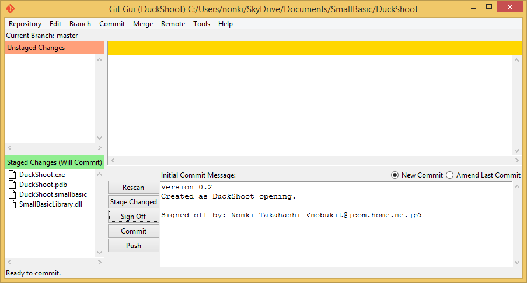This screenshot has height=283, width=527.
Task: Unstage file via icon beside DuckShoot.smallbasic
Action: 12,194
